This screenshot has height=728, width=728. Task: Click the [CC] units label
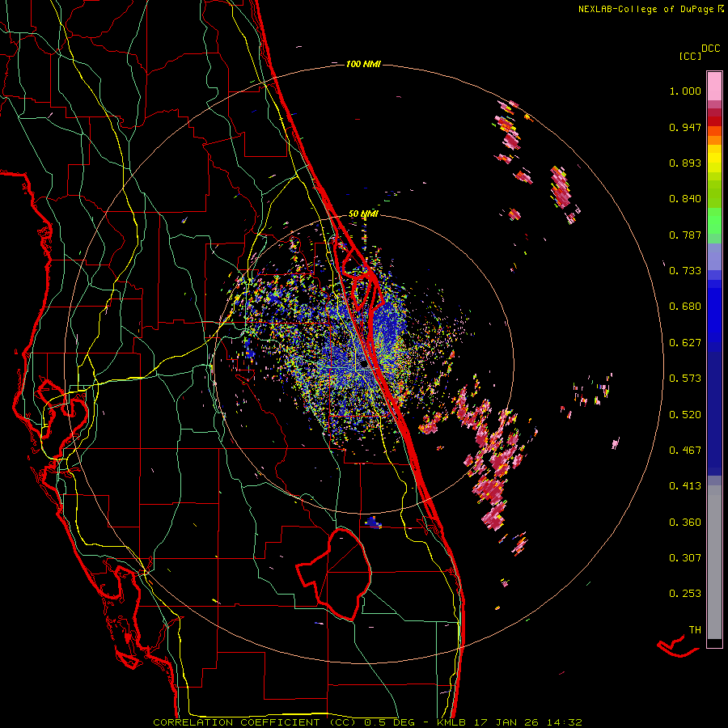pos(690,56)
